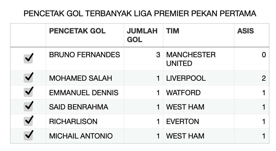Click the BRUNO FERNANDES name cell
This screenshot has width=276, height=151.
tap(85, 55)
